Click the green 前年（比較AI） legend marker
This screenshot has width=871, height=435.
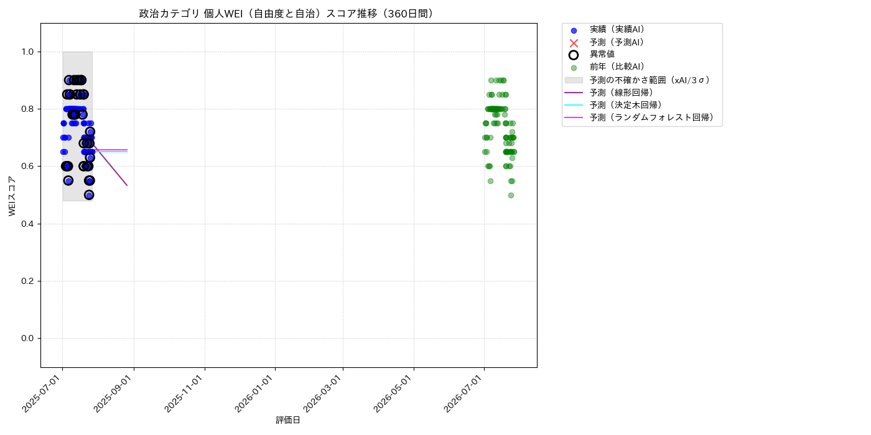(574, 68)
